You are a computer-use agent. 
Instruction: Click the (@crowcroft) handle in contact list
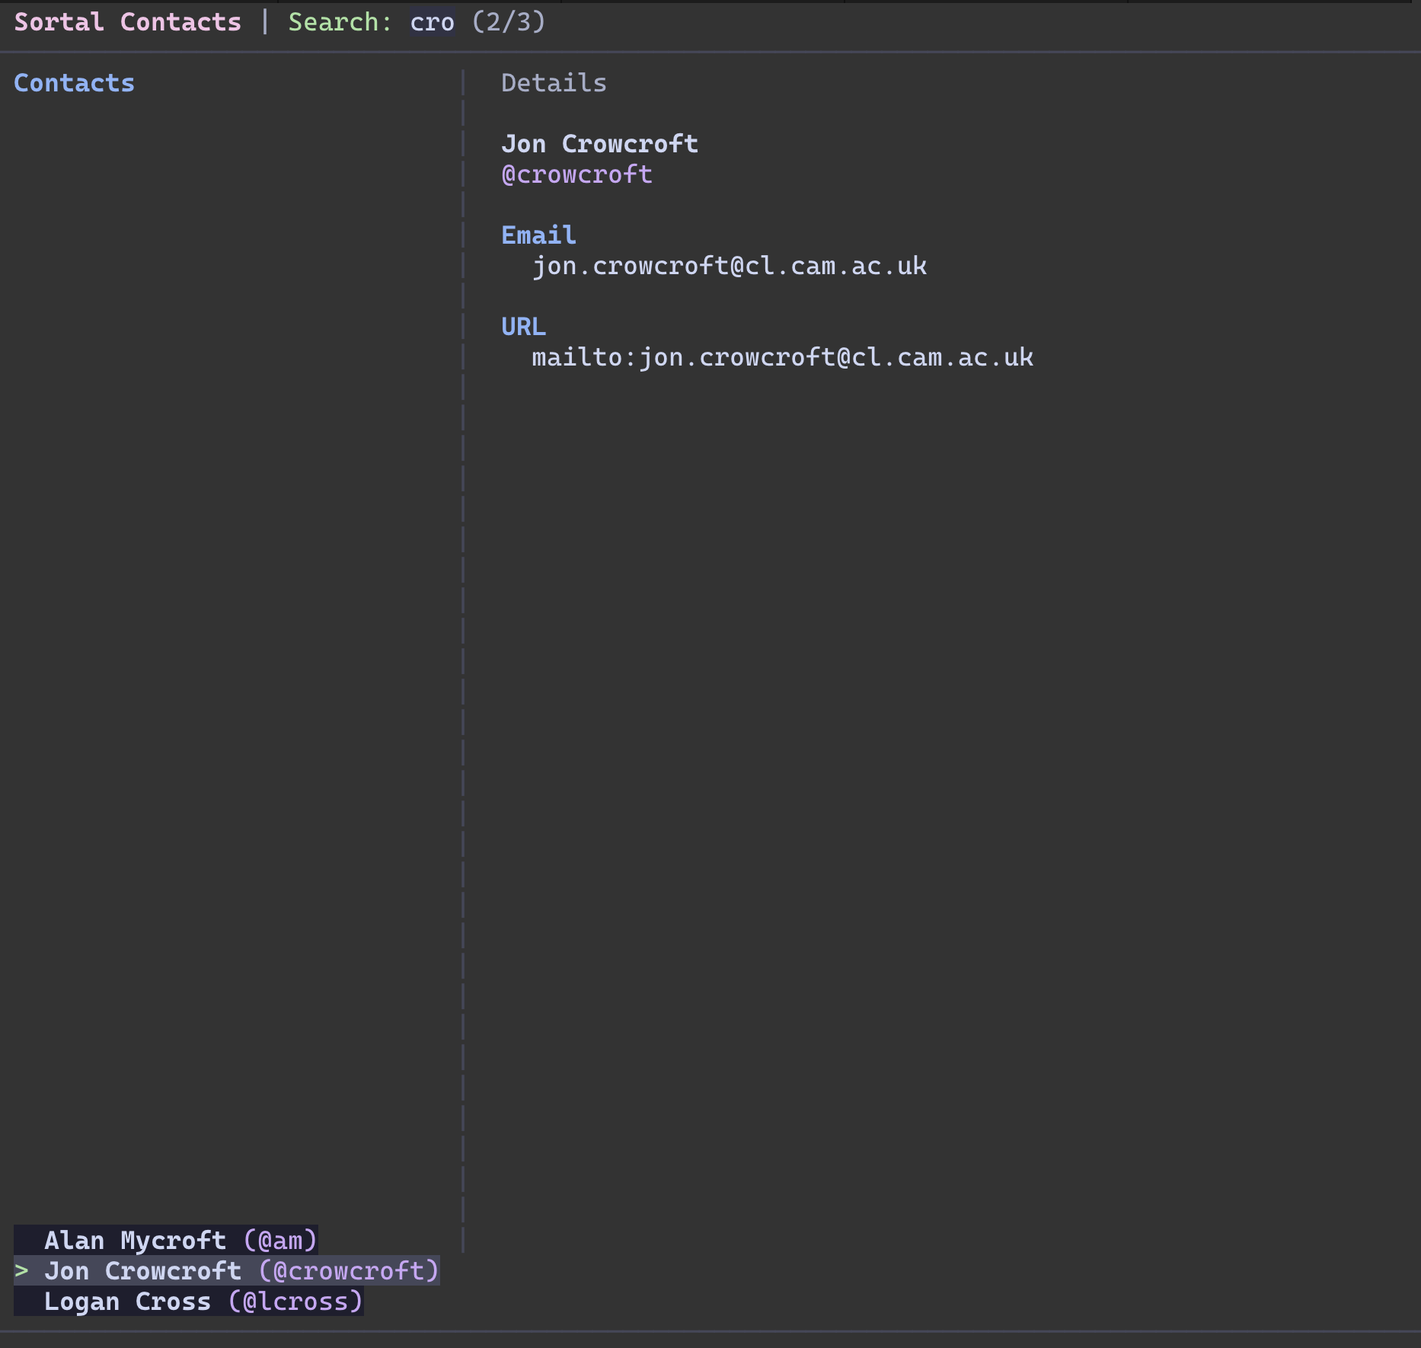(x=348, y=1270)
